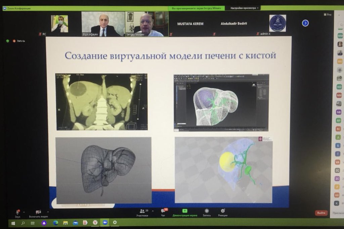Select participant with blue S avatar

click(x=338, y=145)
